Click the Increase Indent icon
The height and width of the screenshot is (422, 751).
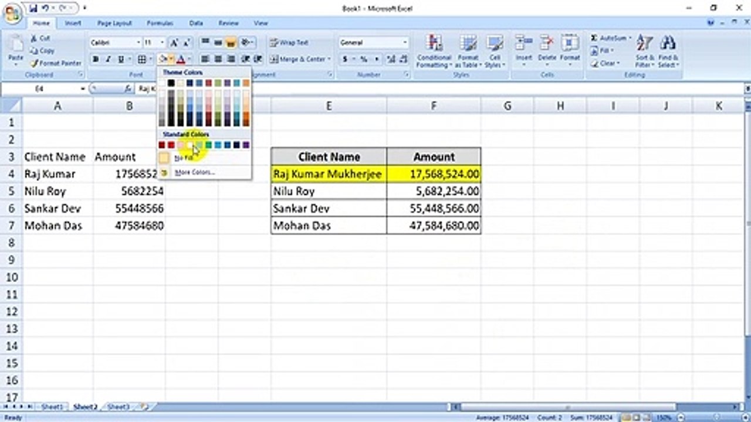click(257, 59)
